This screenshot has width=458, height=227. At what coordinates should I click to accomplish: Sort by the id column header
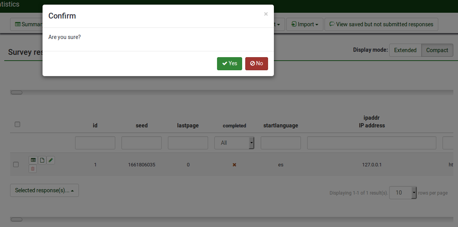pyautogui.click(x=95, y=125)
